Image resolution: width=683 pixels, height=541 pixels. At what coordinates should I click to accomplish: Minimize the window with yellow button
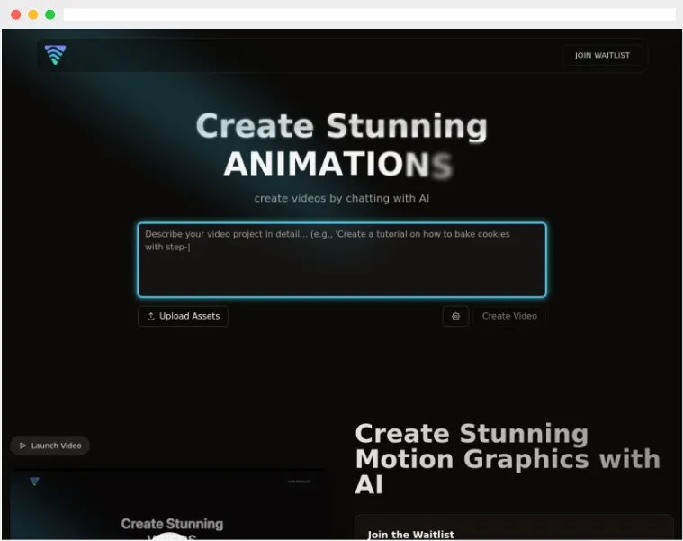(32, 14)
